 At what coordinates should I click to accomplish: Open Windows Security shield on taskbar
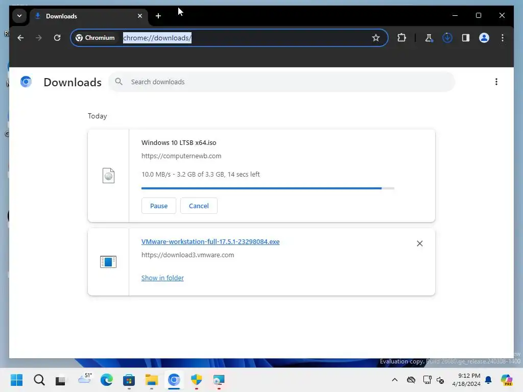(x=197, y=380)
